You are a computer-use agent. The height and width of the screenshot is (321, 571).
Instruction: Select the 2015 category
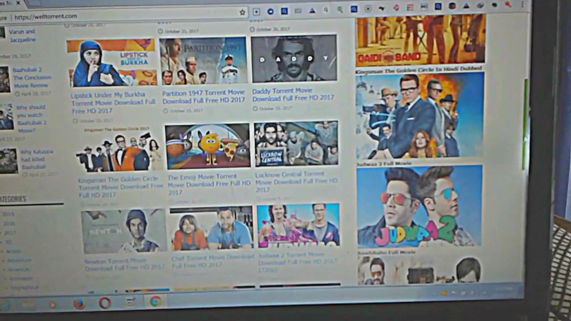(8, 214)
